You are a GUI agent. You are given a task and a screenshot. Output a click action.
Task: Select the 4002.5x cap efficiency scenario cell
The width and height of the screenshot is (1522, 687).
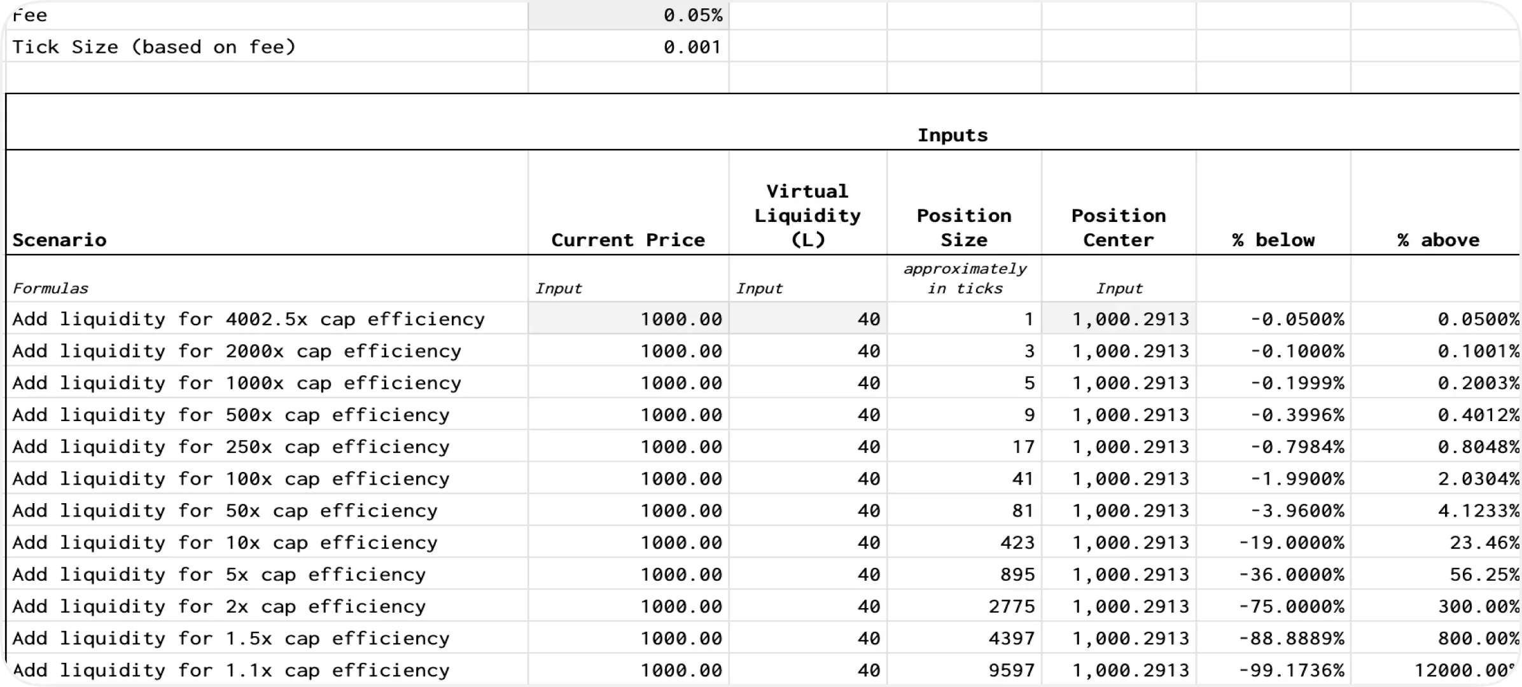coord(267,318)
